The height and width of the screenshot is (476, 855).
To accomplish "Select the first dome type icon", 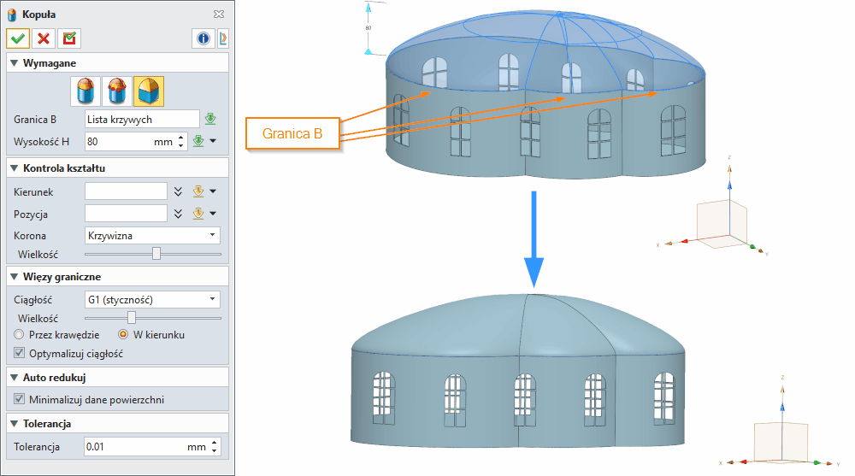I will click(85, 90).
